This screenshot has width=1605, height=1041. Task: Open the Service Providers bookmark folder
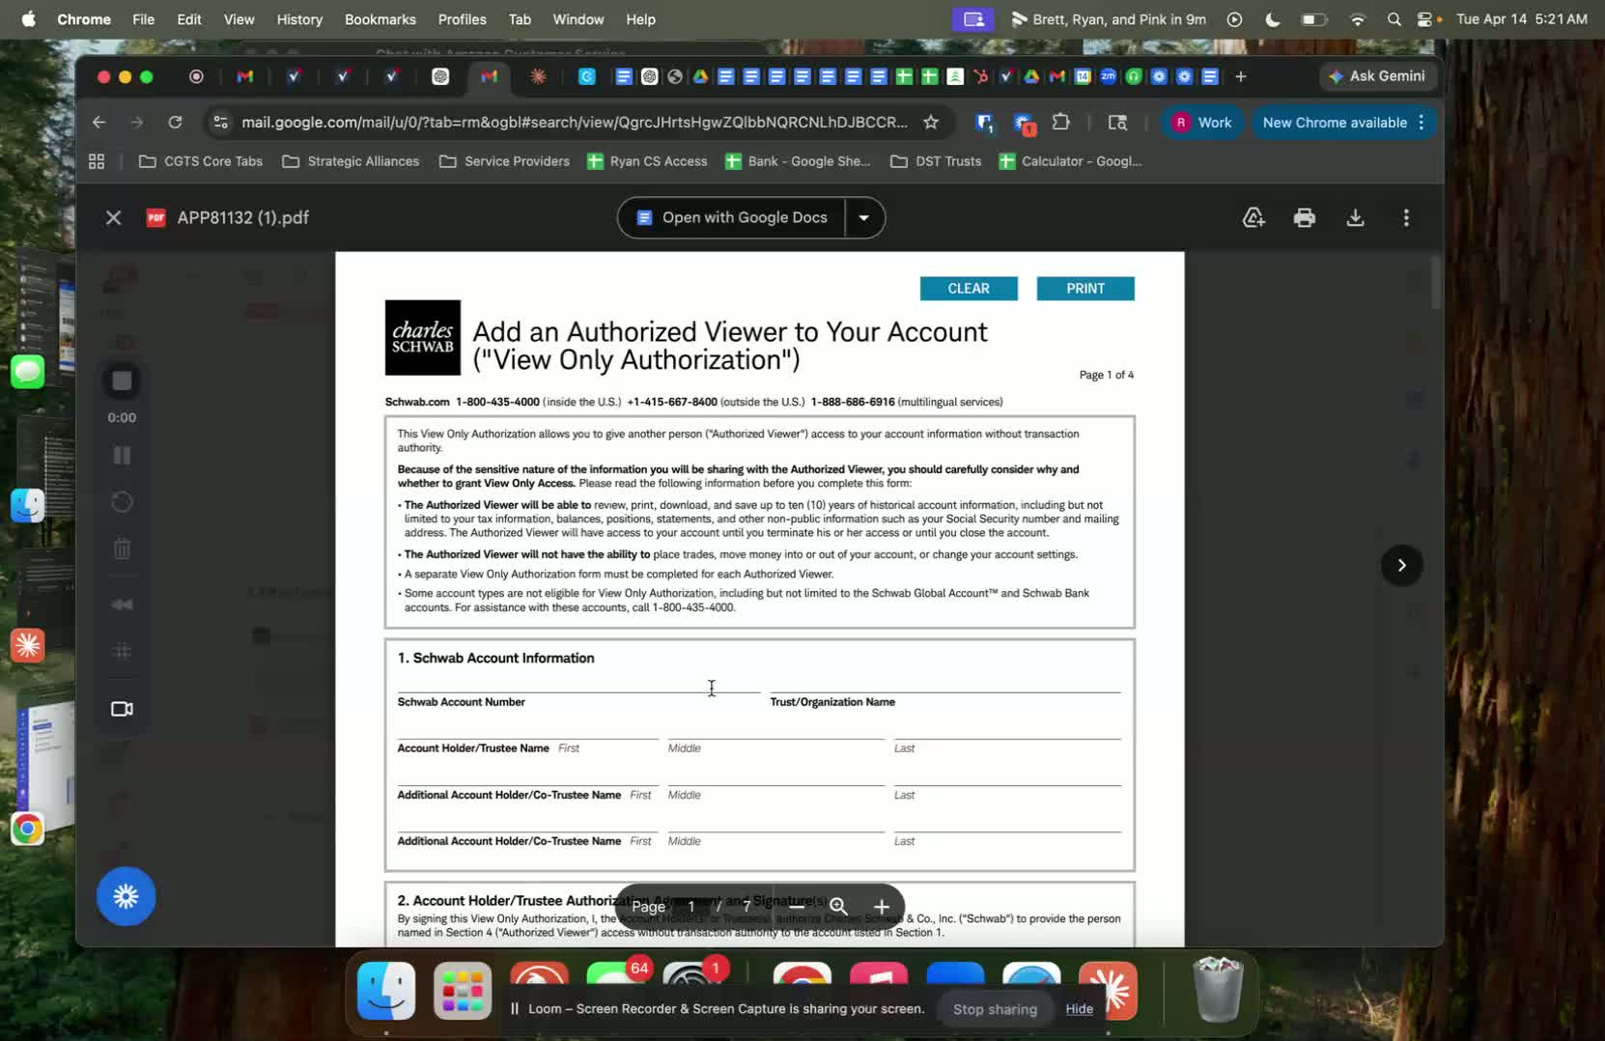[504, 161]
